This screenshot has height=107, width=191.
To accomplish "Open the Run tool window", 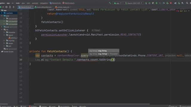I will pos(16,106).
